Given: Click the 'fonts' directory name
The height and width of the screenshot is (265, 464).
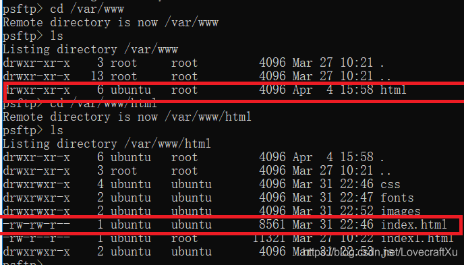Looking at the screenshot, I should [x=397, y=198].
